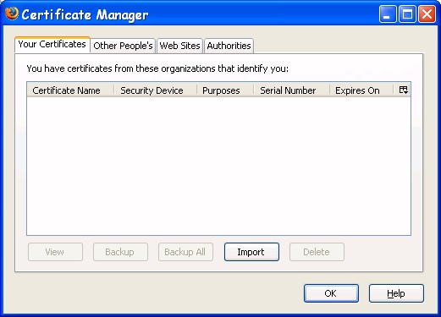Sort by Expires On column header

pyautogui.click(x=361, y=90)
